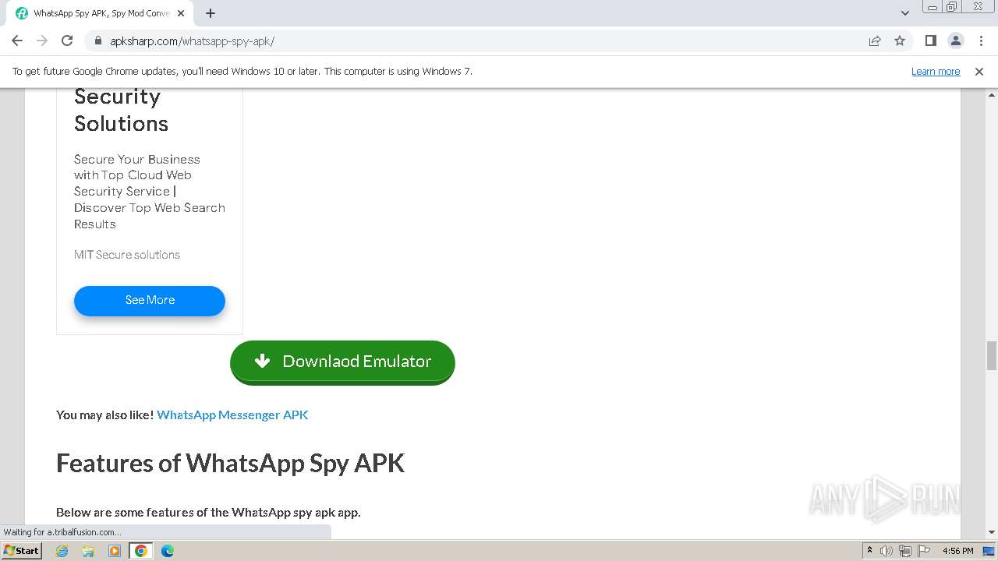Click the See More ad button

click(x=150, y=300)
